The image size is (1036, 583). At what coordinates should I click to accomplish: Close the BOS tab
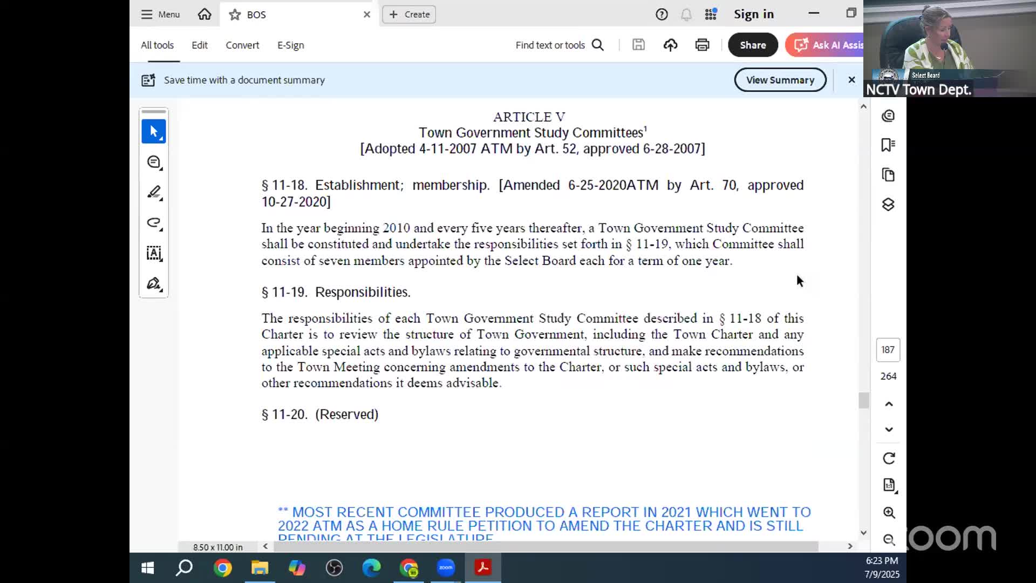point(367,15)
